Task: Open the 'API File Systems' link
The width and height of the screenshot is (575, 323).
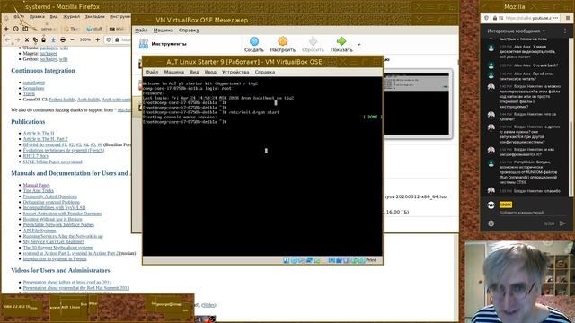Action: click(40, 231)
